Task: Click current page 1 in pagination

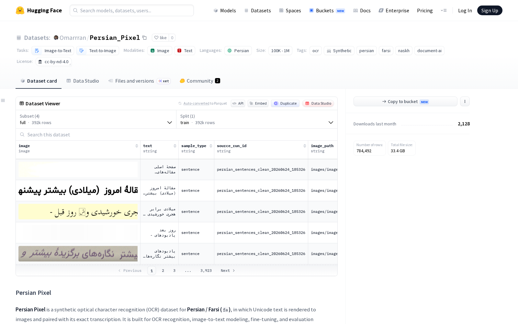Action: pos(152,271)
